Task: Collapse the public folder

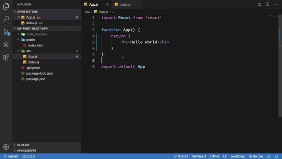Action: point(18,40)
